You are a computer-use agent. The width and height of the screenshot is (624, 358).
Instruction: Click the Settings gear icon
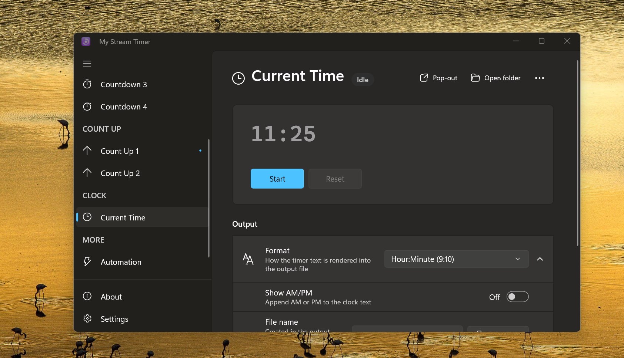point(87,318)
